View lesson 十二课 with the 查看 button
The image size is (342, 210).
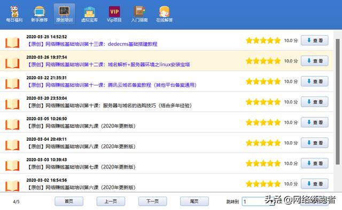point(315,61)
